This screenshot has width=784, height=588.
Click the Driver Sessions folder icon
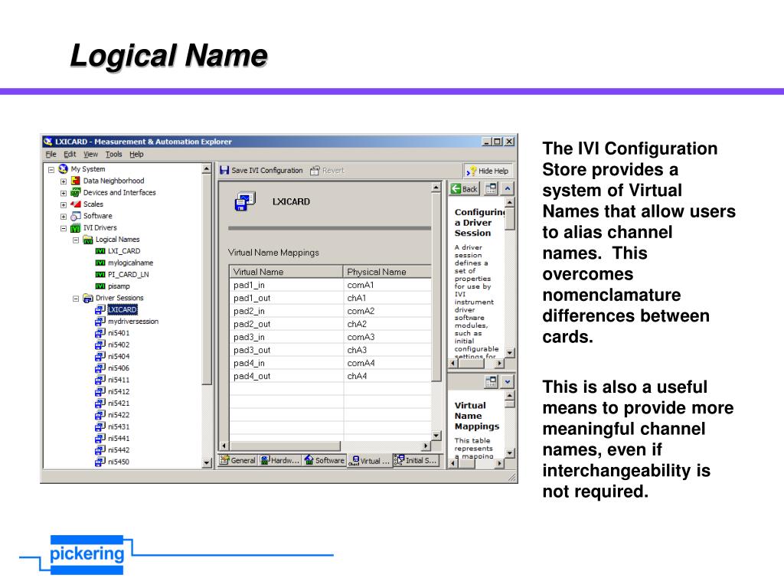click(x=88, y=298)
